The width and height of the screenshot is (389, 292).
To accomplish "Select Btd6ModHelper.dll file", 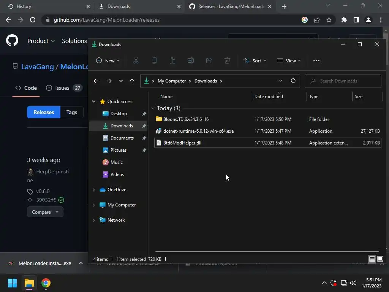I will click(268, 143).
